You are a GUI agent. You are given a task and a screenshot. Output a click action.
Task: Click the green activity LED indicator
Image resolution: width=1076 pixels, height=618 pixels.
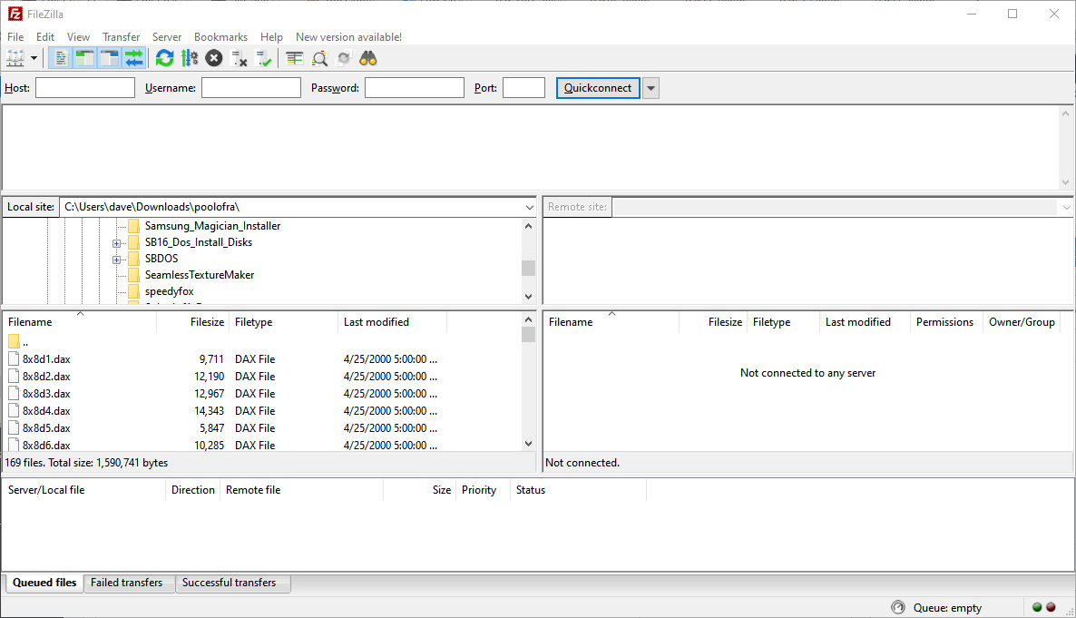(1037, 607)
